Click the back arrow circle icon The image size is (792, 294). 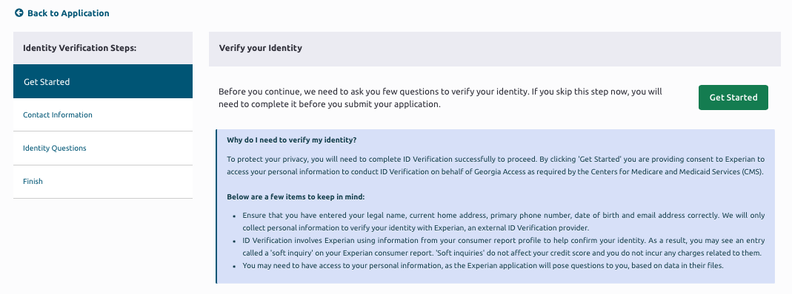[x=19, y=13]
